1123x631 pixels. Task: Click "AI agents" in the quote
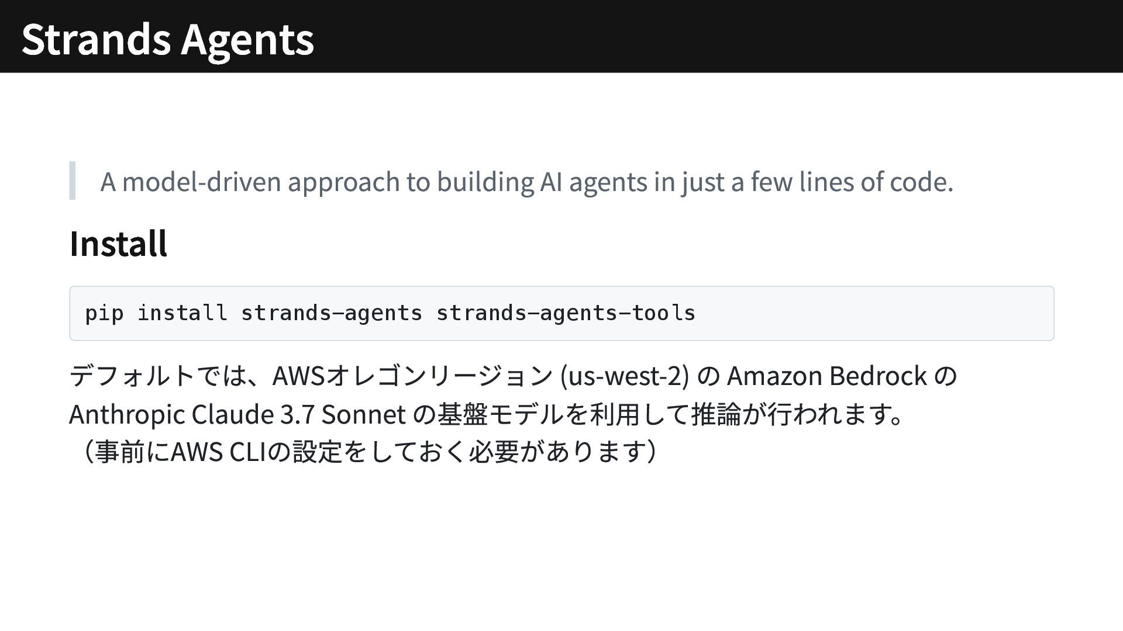pyautogui.click(x=593, y=182)
